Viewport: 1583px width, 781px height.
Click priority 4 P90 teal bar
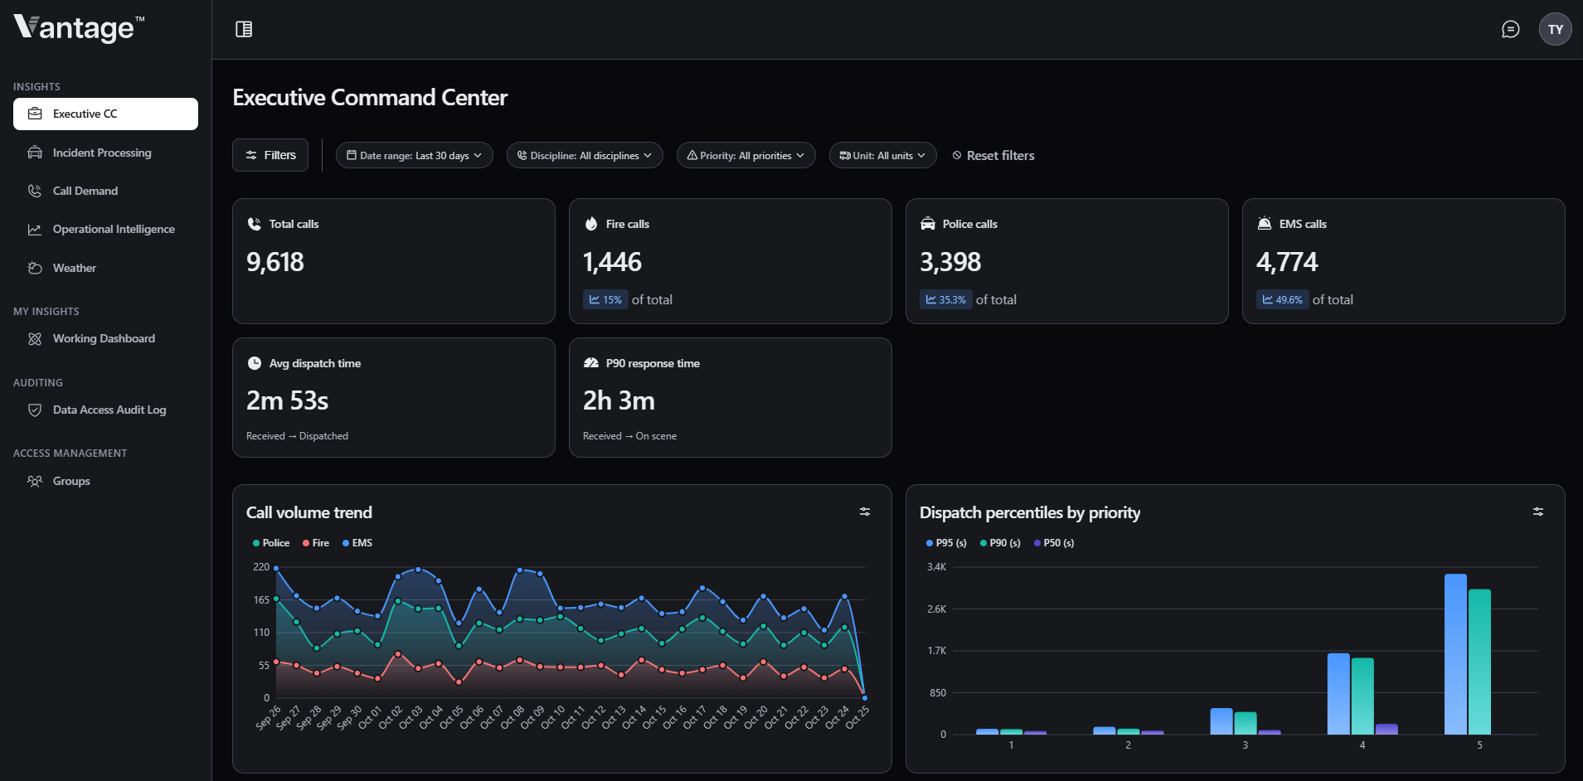[1362, 696]
